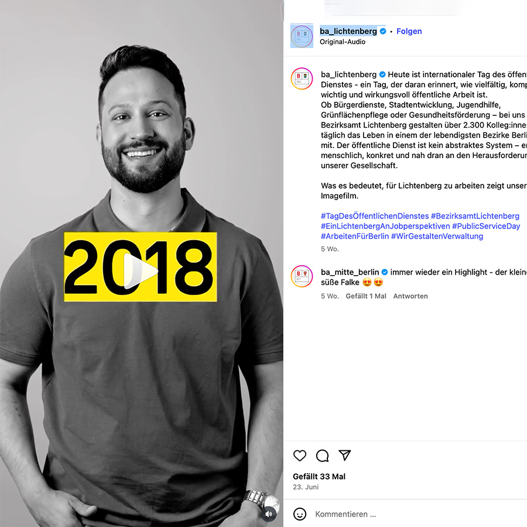Click ba_lichtenberg caption avatar

(302, 78)
